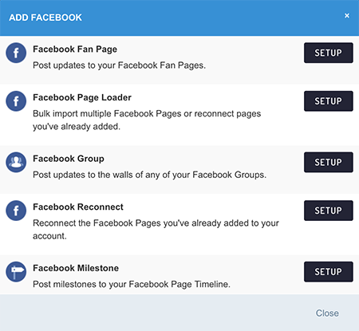Set up Facebook Page Loader
This screenshot has height=331, width=359.
[329, 101]
